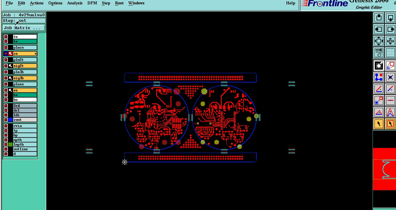Select the left red-blue angled line icon
Viewport: 396px width, 210px height.
point(379,89)
